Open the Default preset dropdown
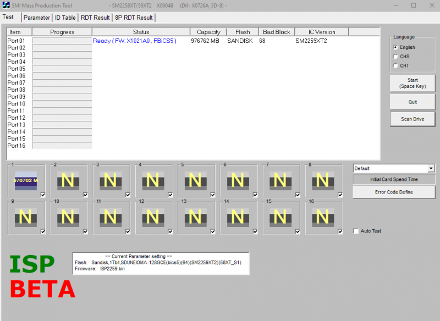440x321 pixels. [x=431, y=168]
